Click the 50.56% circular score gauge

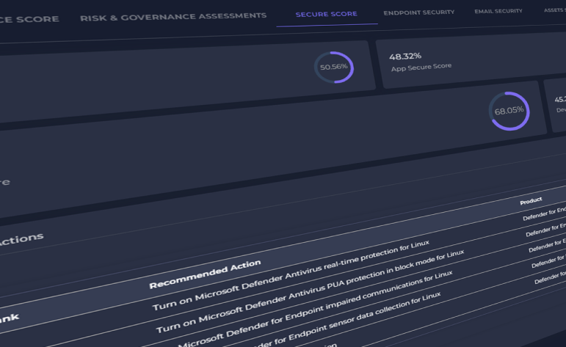(334, 67)
